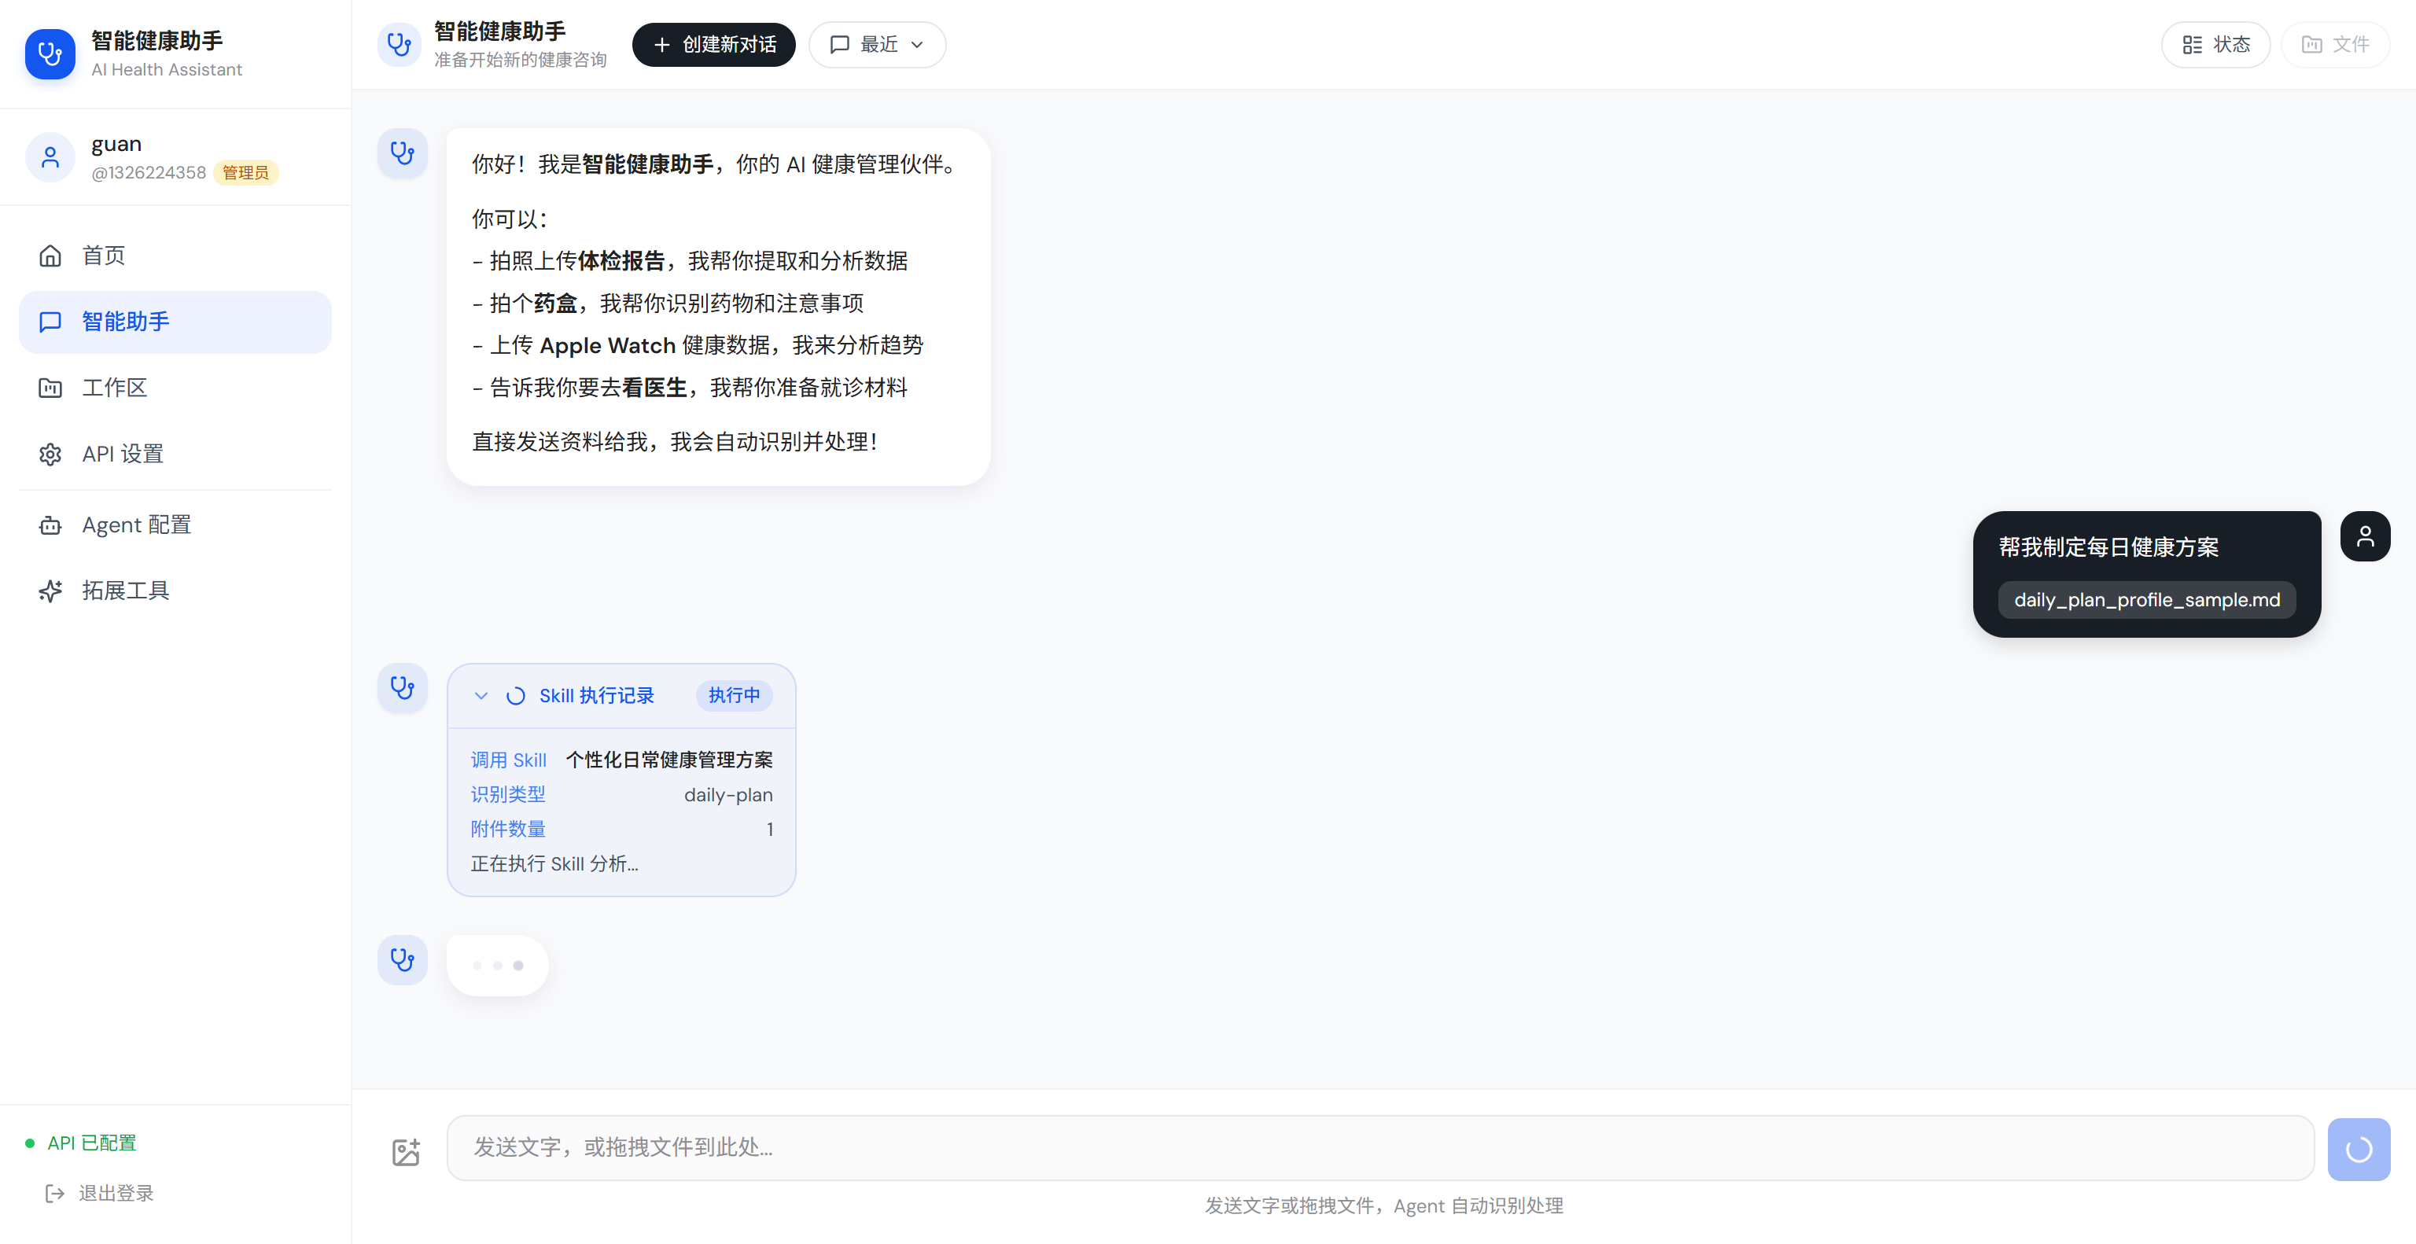The height and width of the screenshot is (1244, 2416).
Task: Open 拓展工具 in the sidebar
Action: click(175, 591)
